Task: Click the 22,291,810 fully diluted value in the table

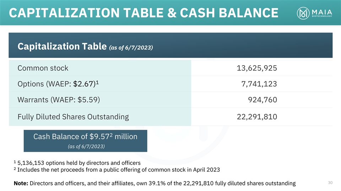Action: [257, 116]
